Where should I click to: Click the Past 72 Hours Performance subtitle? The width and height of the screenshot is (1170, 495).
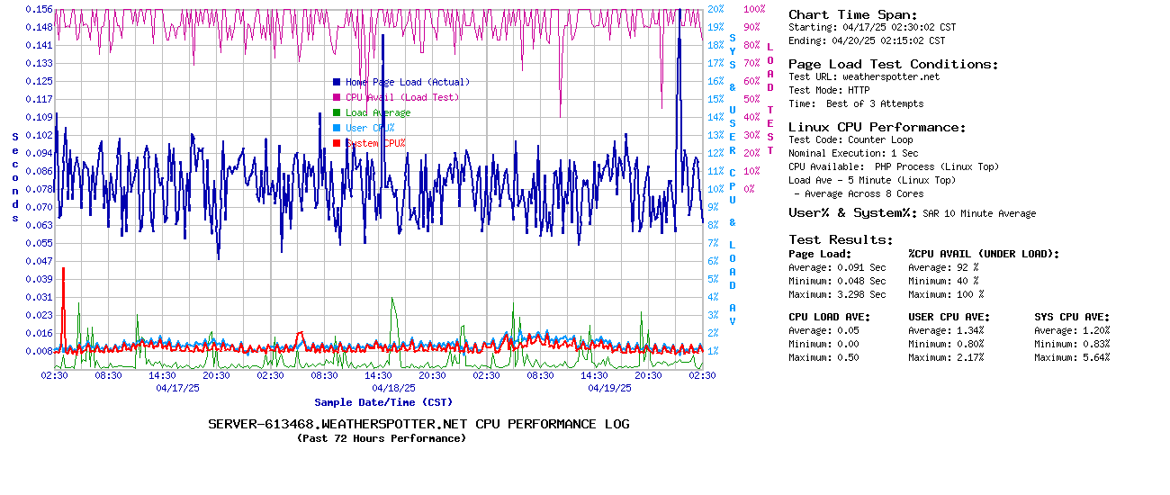[x=382, y=438]
